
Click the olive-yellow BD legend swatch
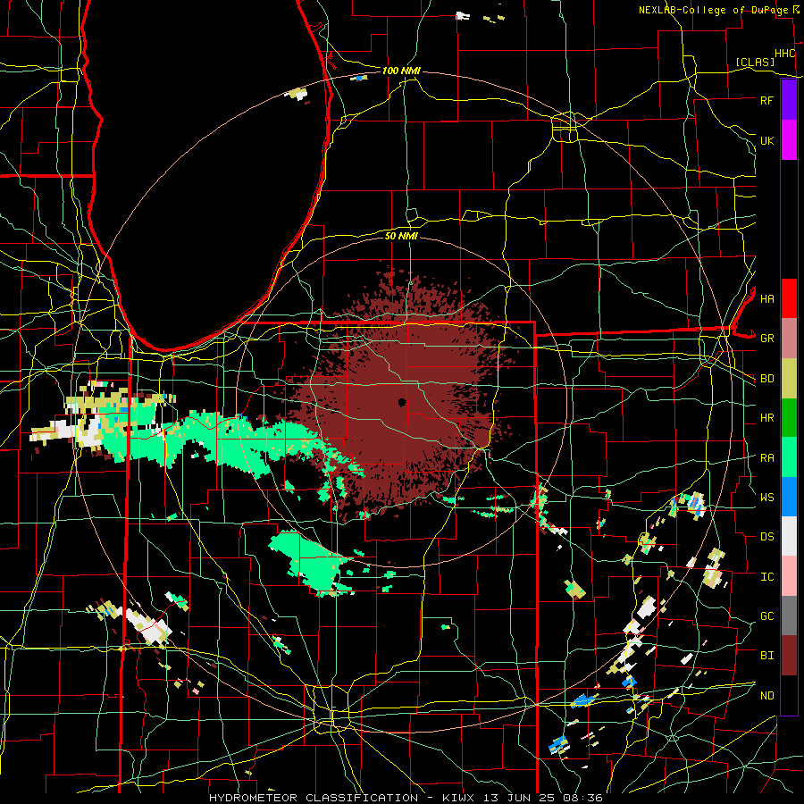(x=789, y=379)
